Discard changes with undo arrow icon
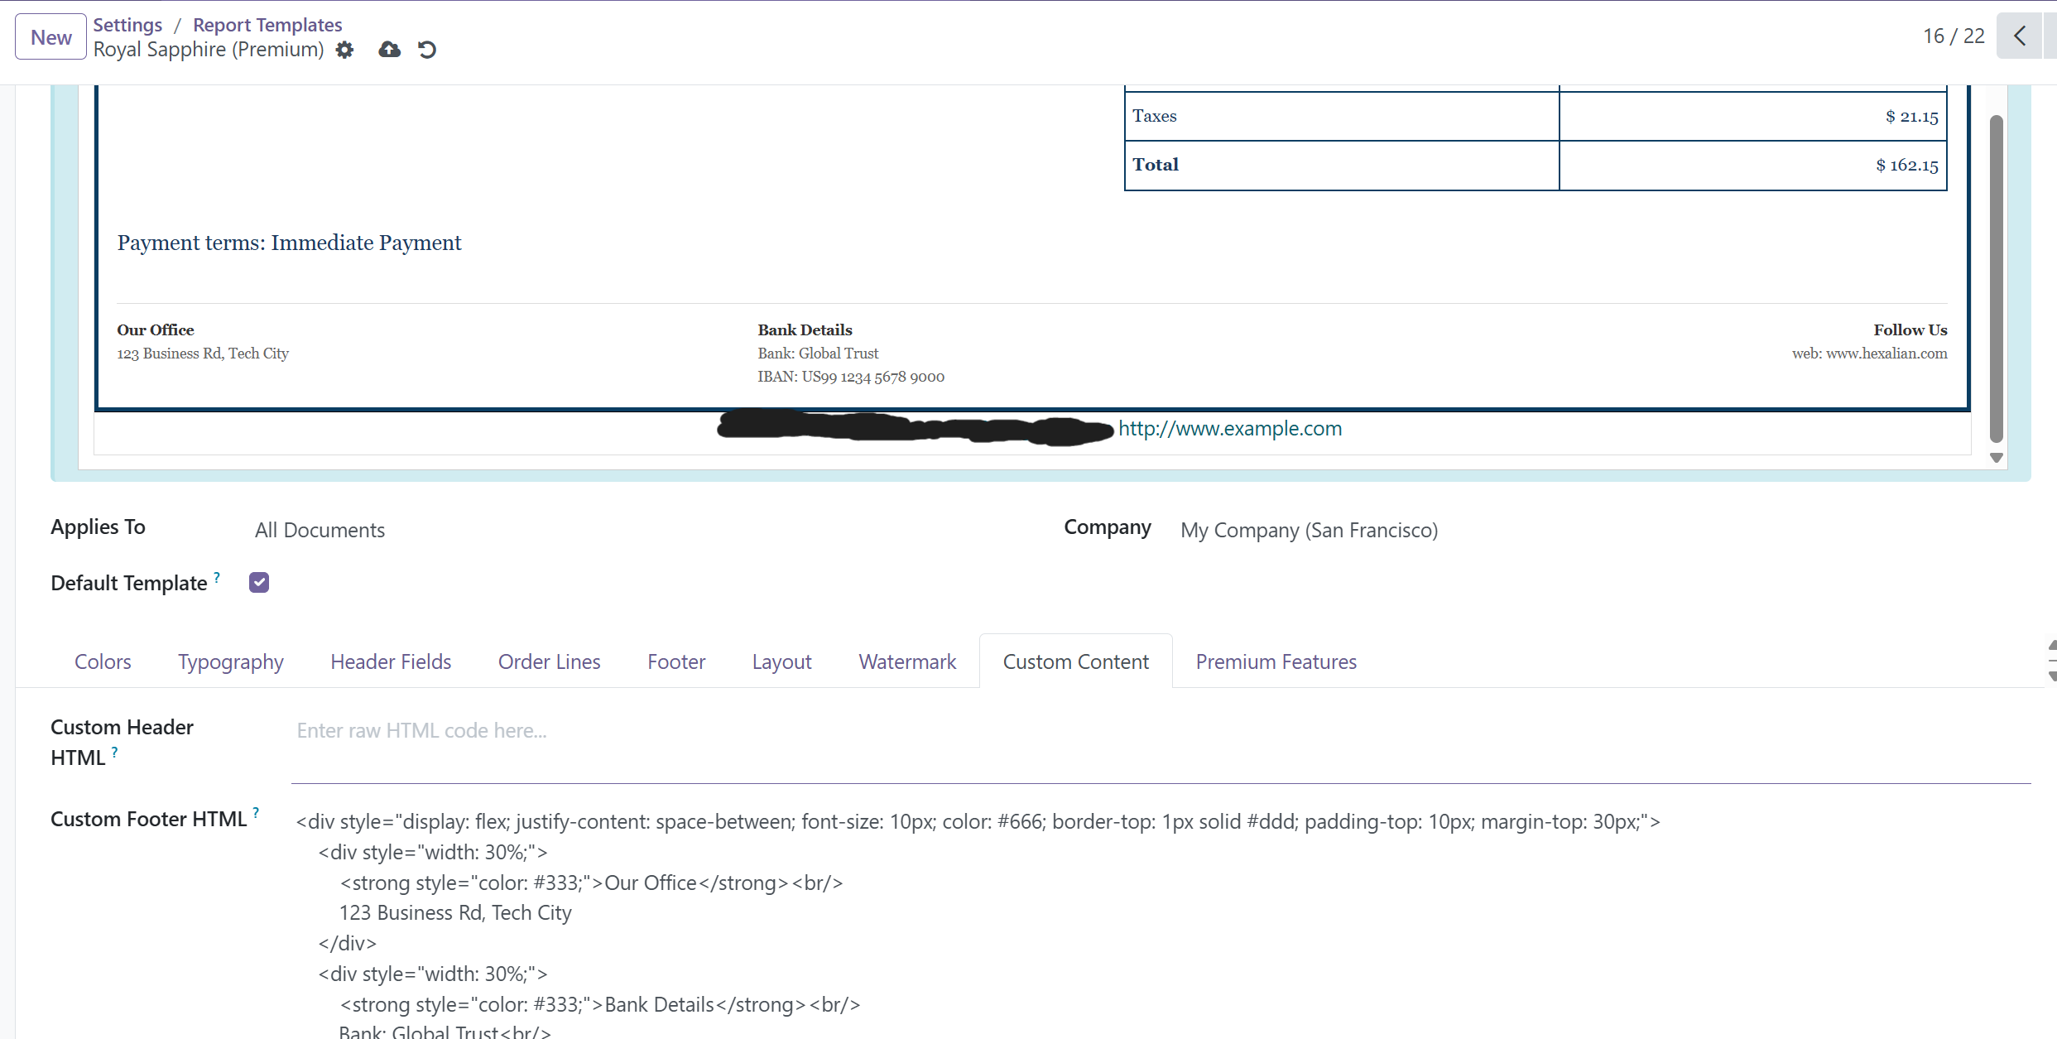The width and height of the screenshot is (2057, 1039). coord(427,50)
